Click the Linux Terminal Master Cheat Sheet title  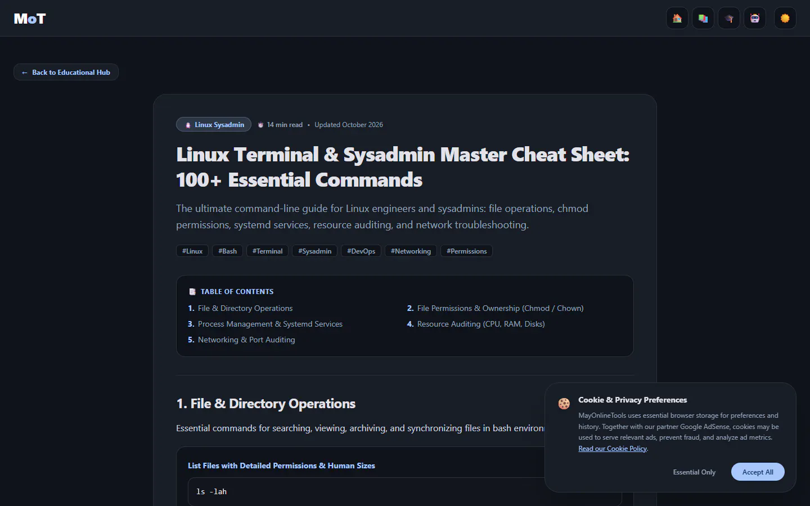[x=403, y=167]
